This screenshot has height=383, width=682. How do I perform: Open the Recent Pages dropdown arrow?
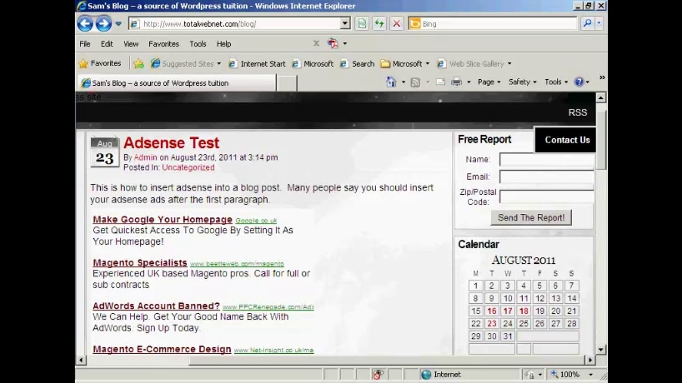click(x=118, y=23)
